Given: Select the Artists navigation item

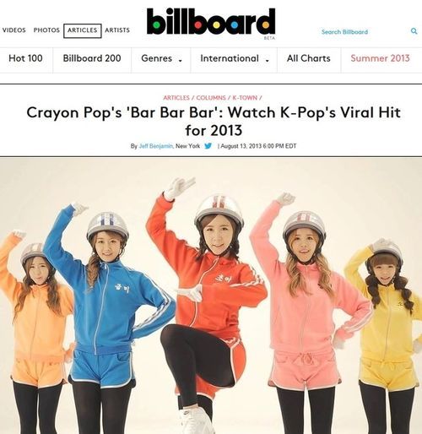Looking at the screenshot, I should point(117,30).
